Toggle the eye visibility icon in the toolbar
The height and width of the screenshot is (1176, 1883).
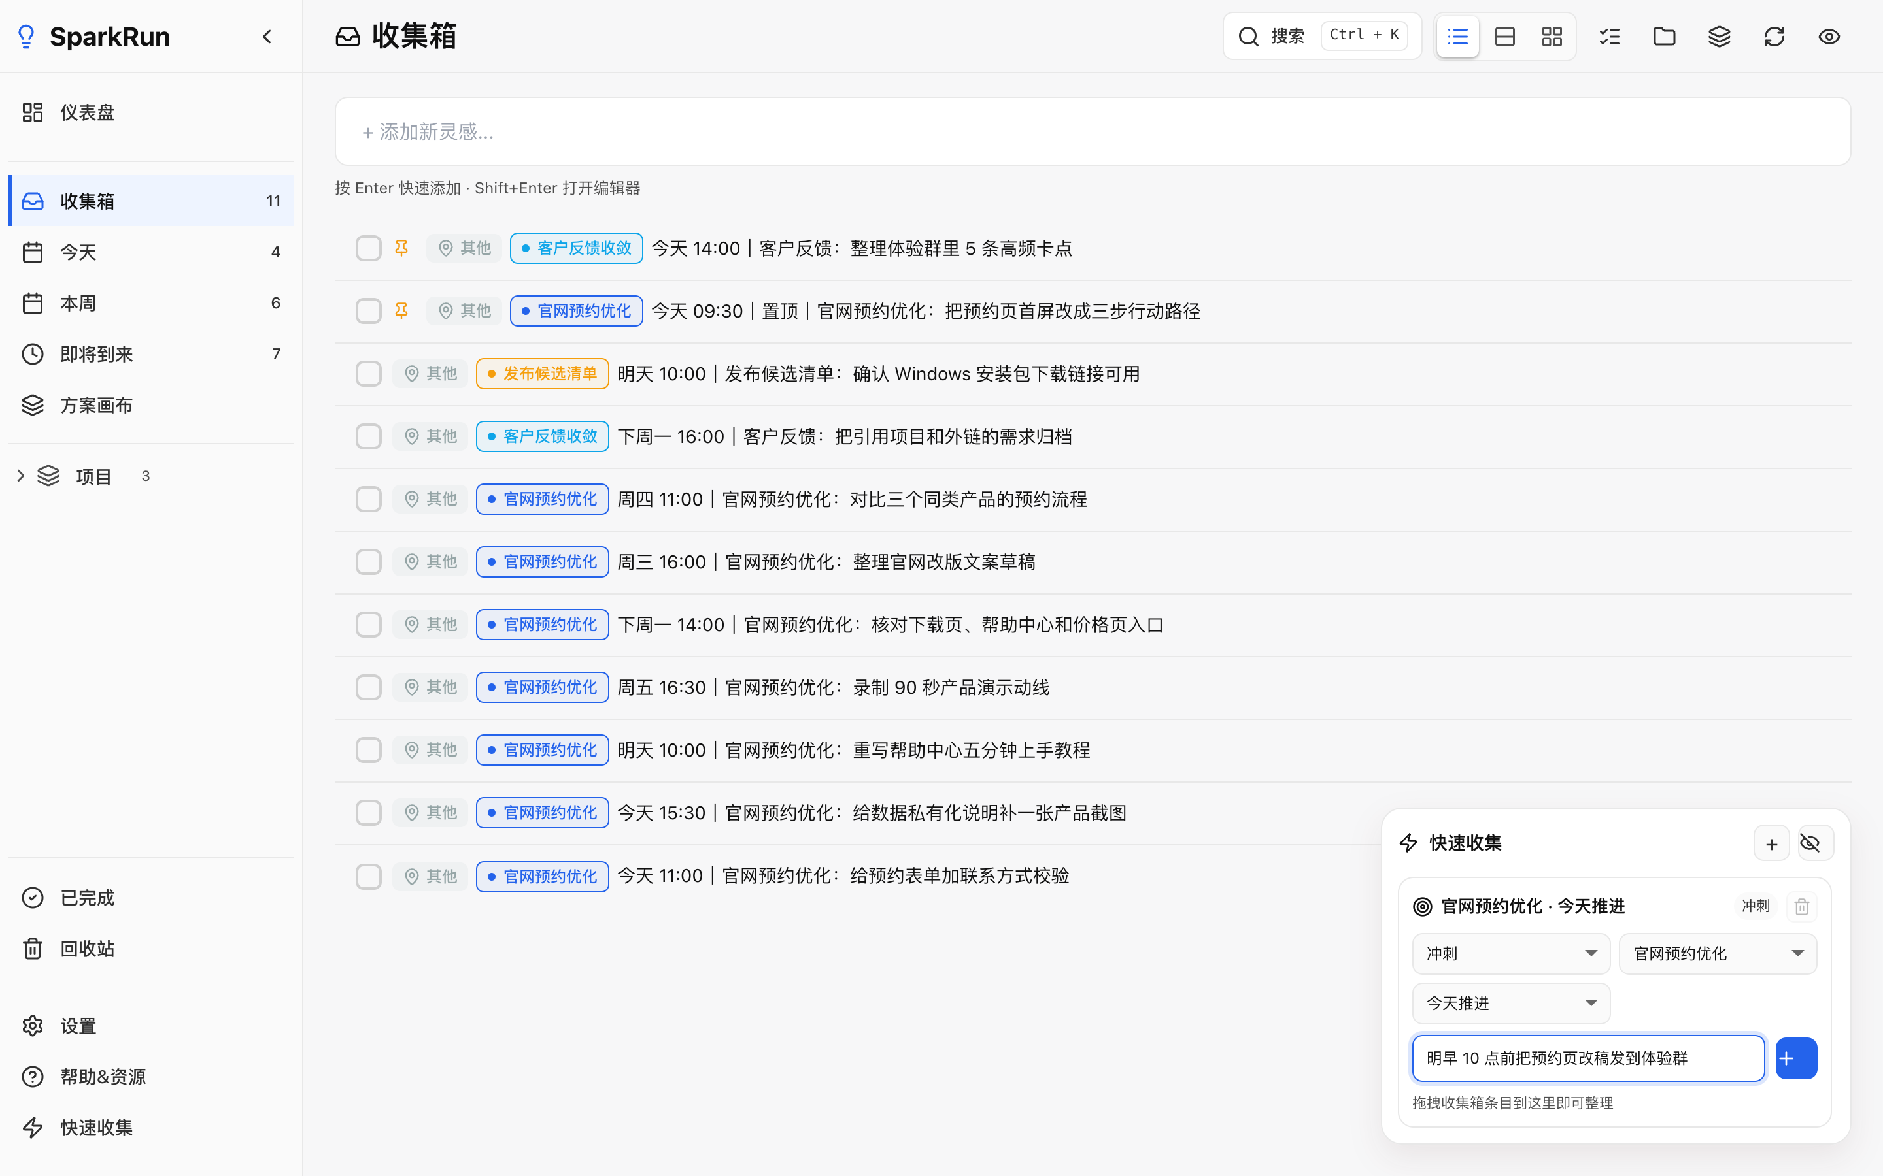pyautogui.click(x=1829, y=37)
